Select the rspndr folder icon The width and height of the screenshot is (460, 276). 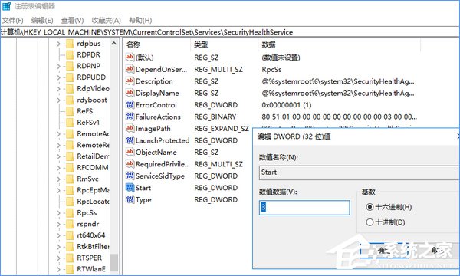coord(70,224)
